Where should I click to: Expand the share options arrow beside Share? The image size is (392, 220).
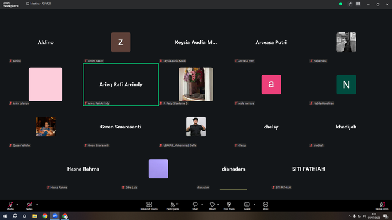pos(255,204)
